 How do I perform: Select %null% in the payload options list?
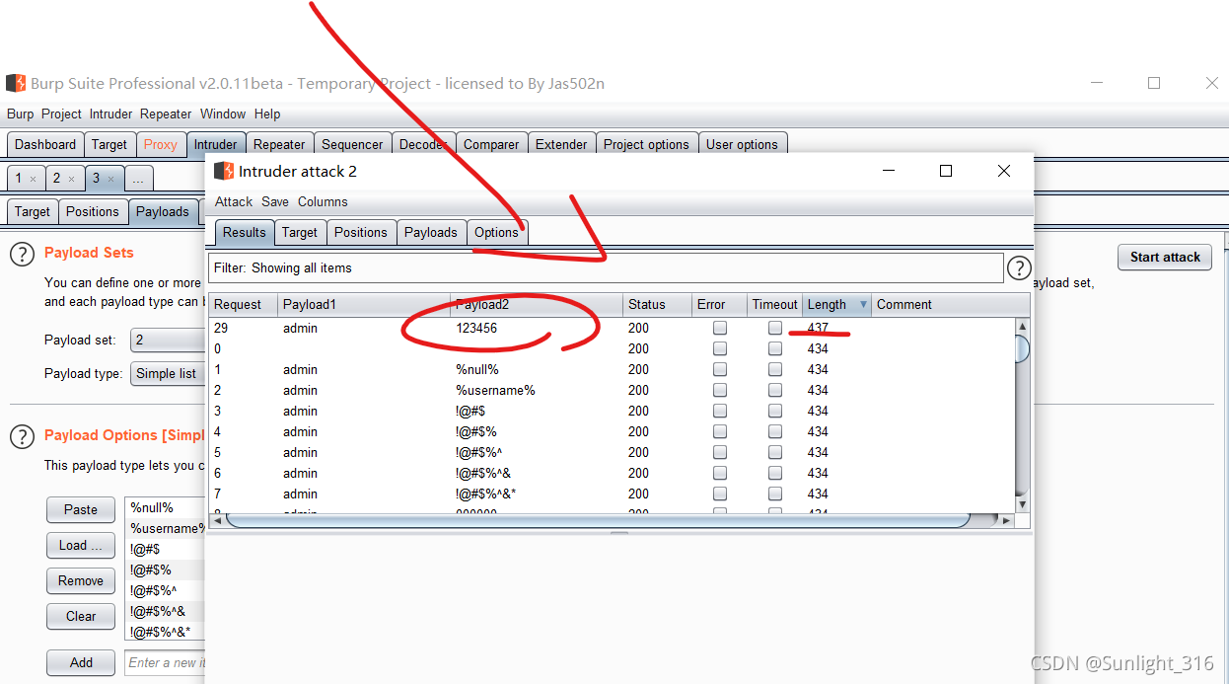[166, 507]
